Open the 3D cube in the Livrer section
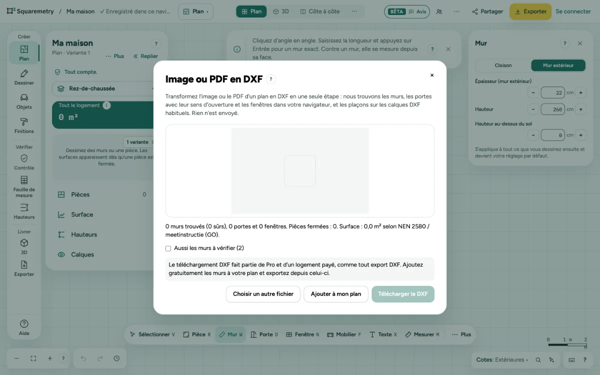Viewport: 600px width, 375px height. pos(24,246)
